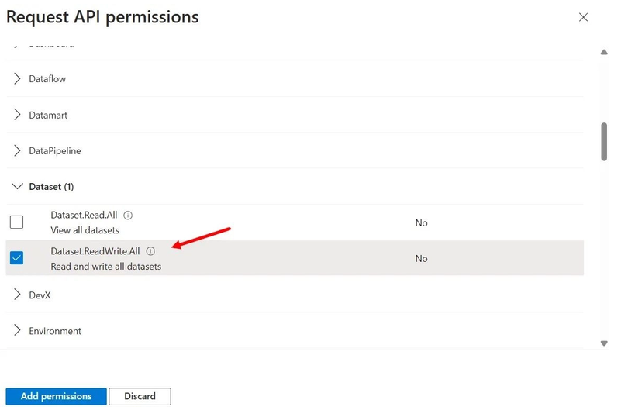Viewport: 621px width, 407px height.
Task: Click info icon beside Dataset.ReadWrite.All
Action: [150, 251]
